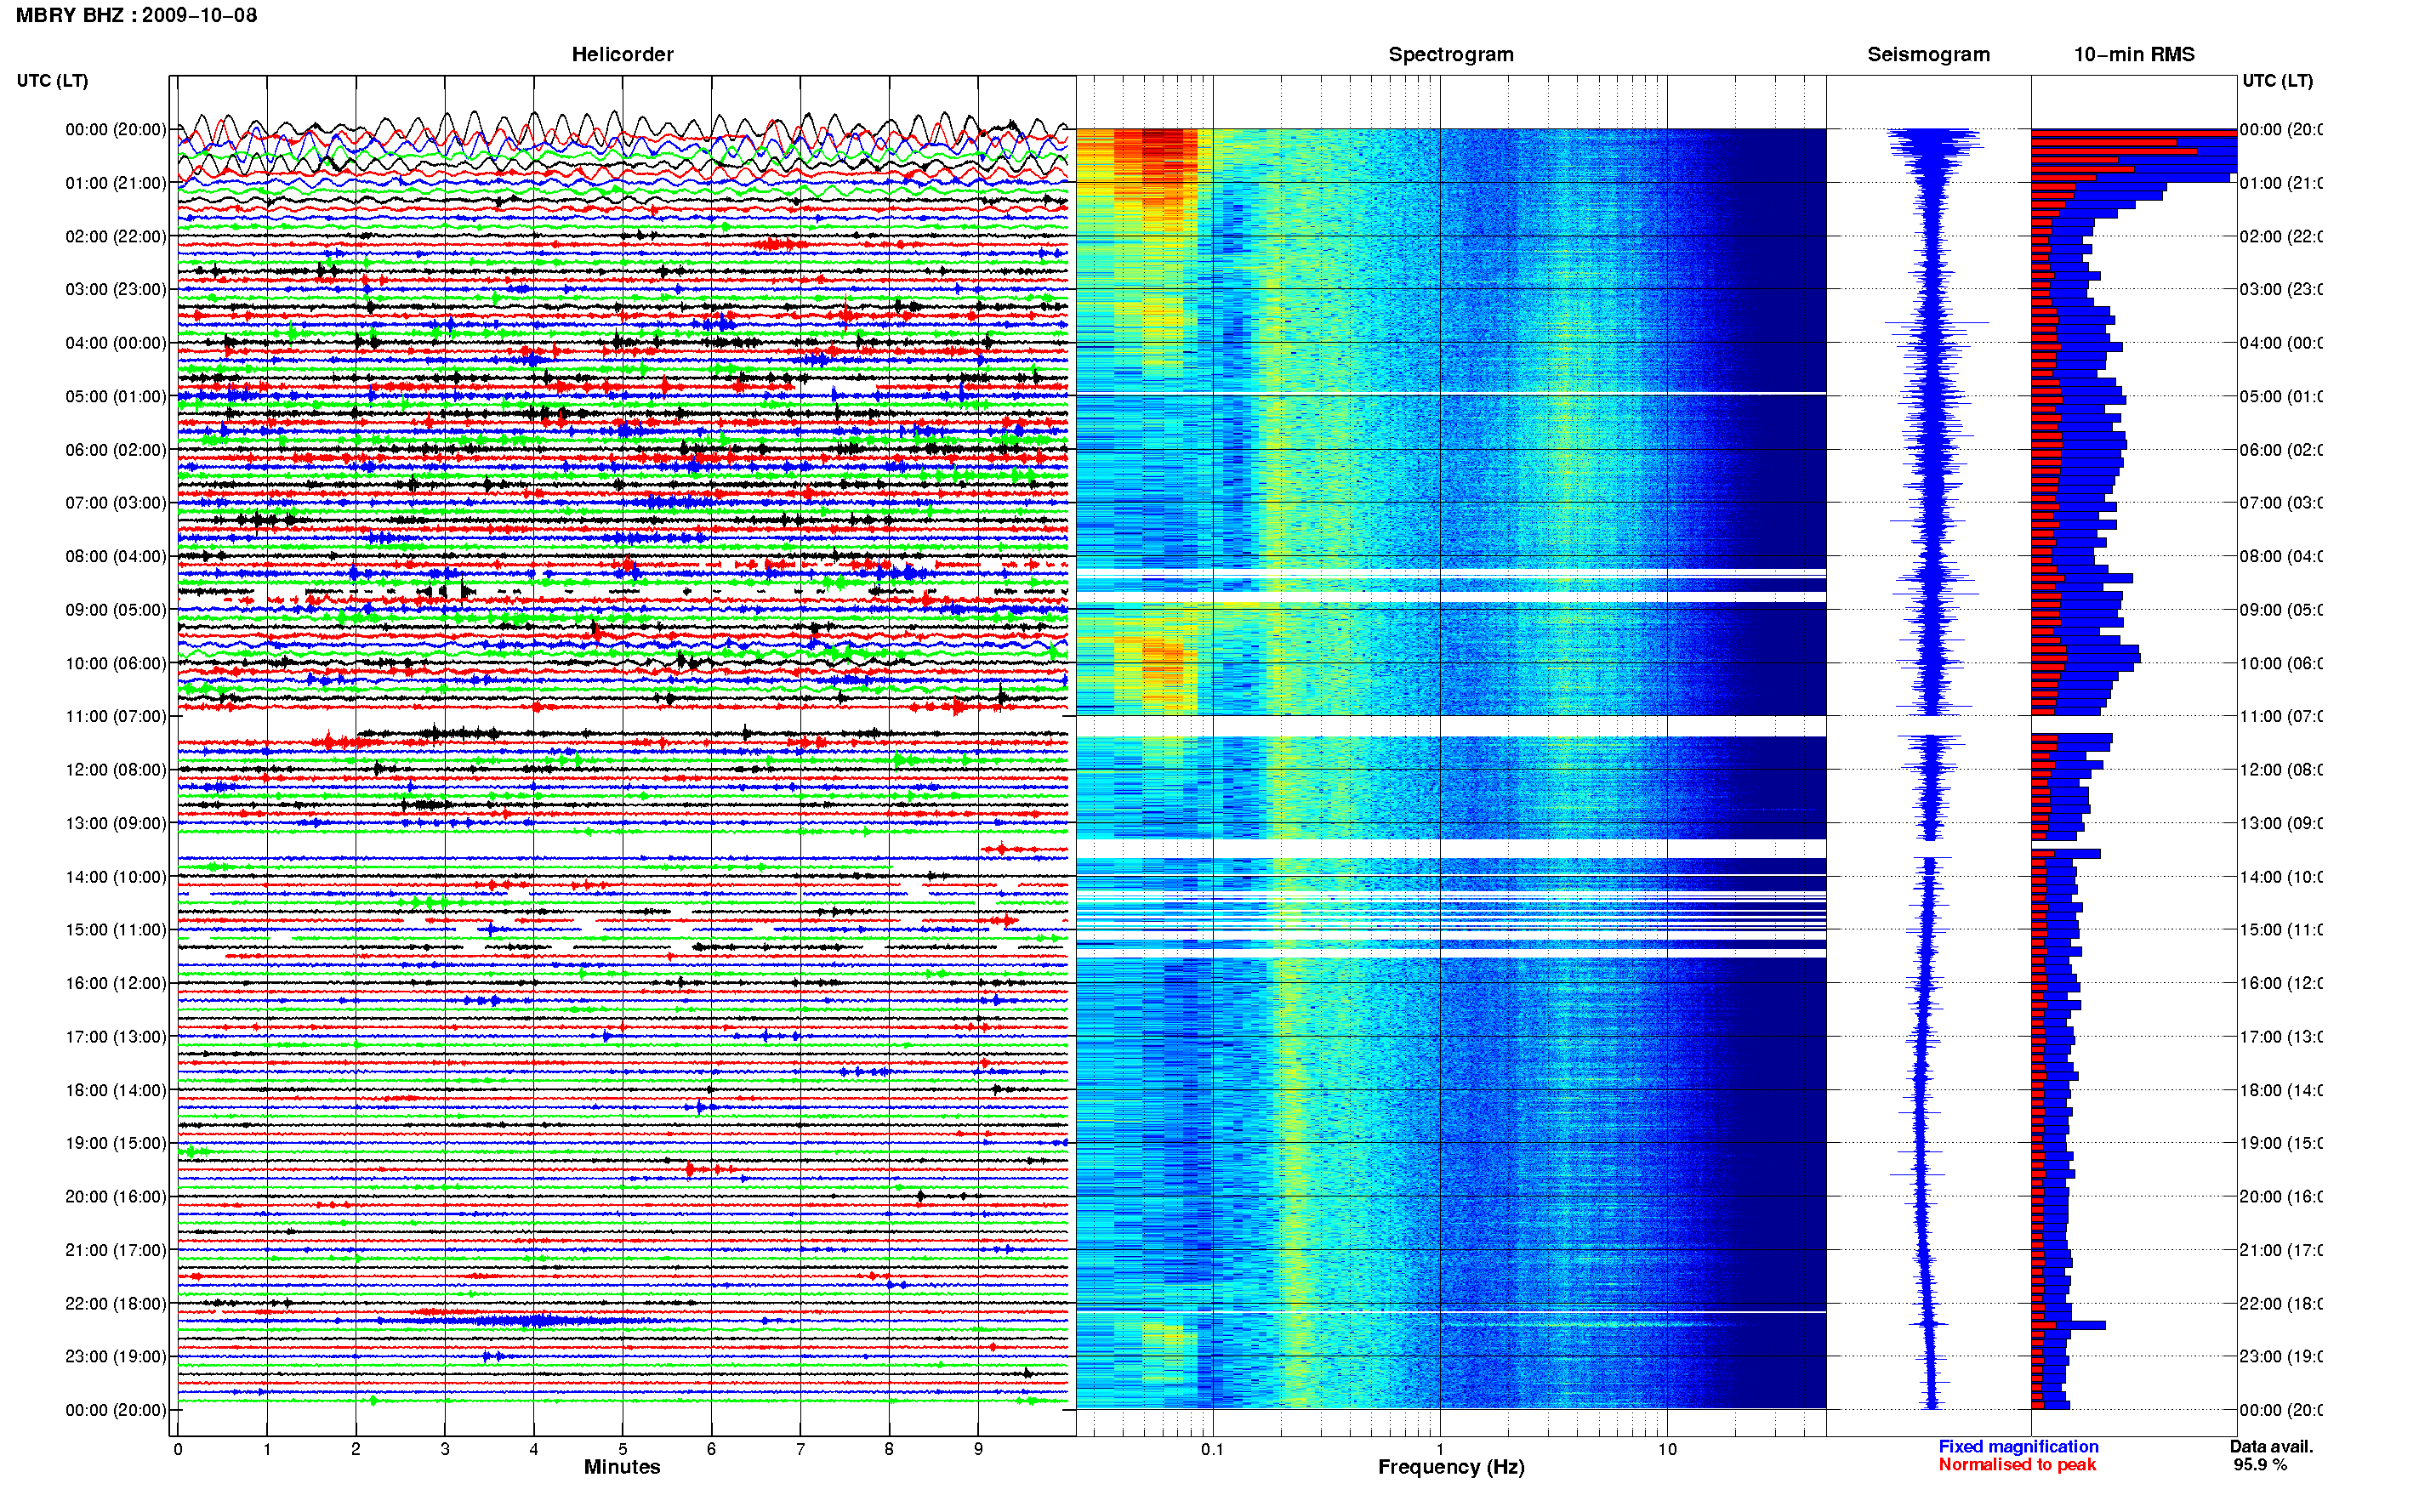Click the 'Minutes' axis label
Image resolution: width=2419 pixels, height=1512 pixels.
(x=622, y=1467)
